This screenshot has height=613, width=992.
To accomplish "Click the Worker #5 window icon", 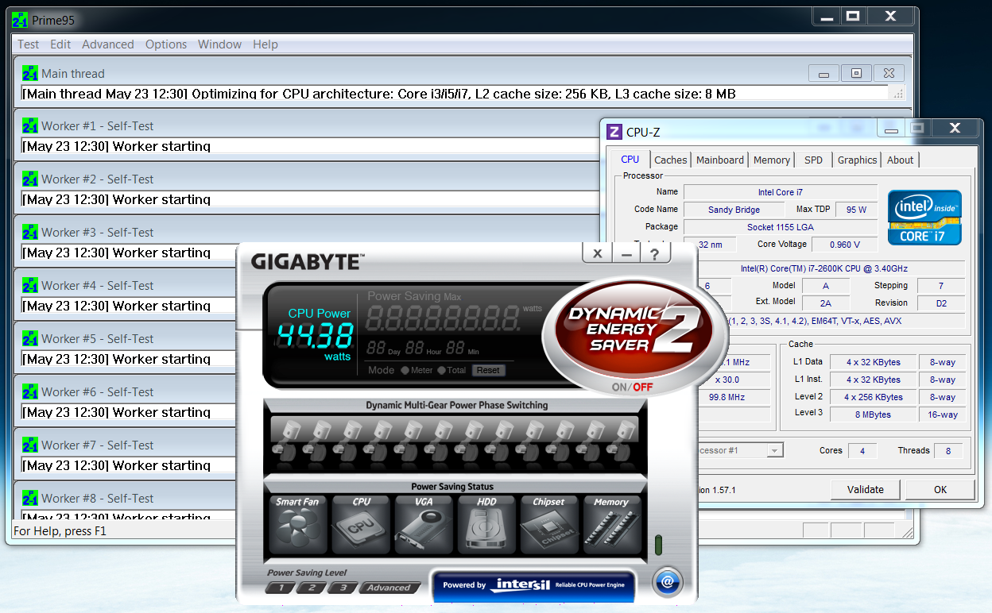I will coord(30,338).
